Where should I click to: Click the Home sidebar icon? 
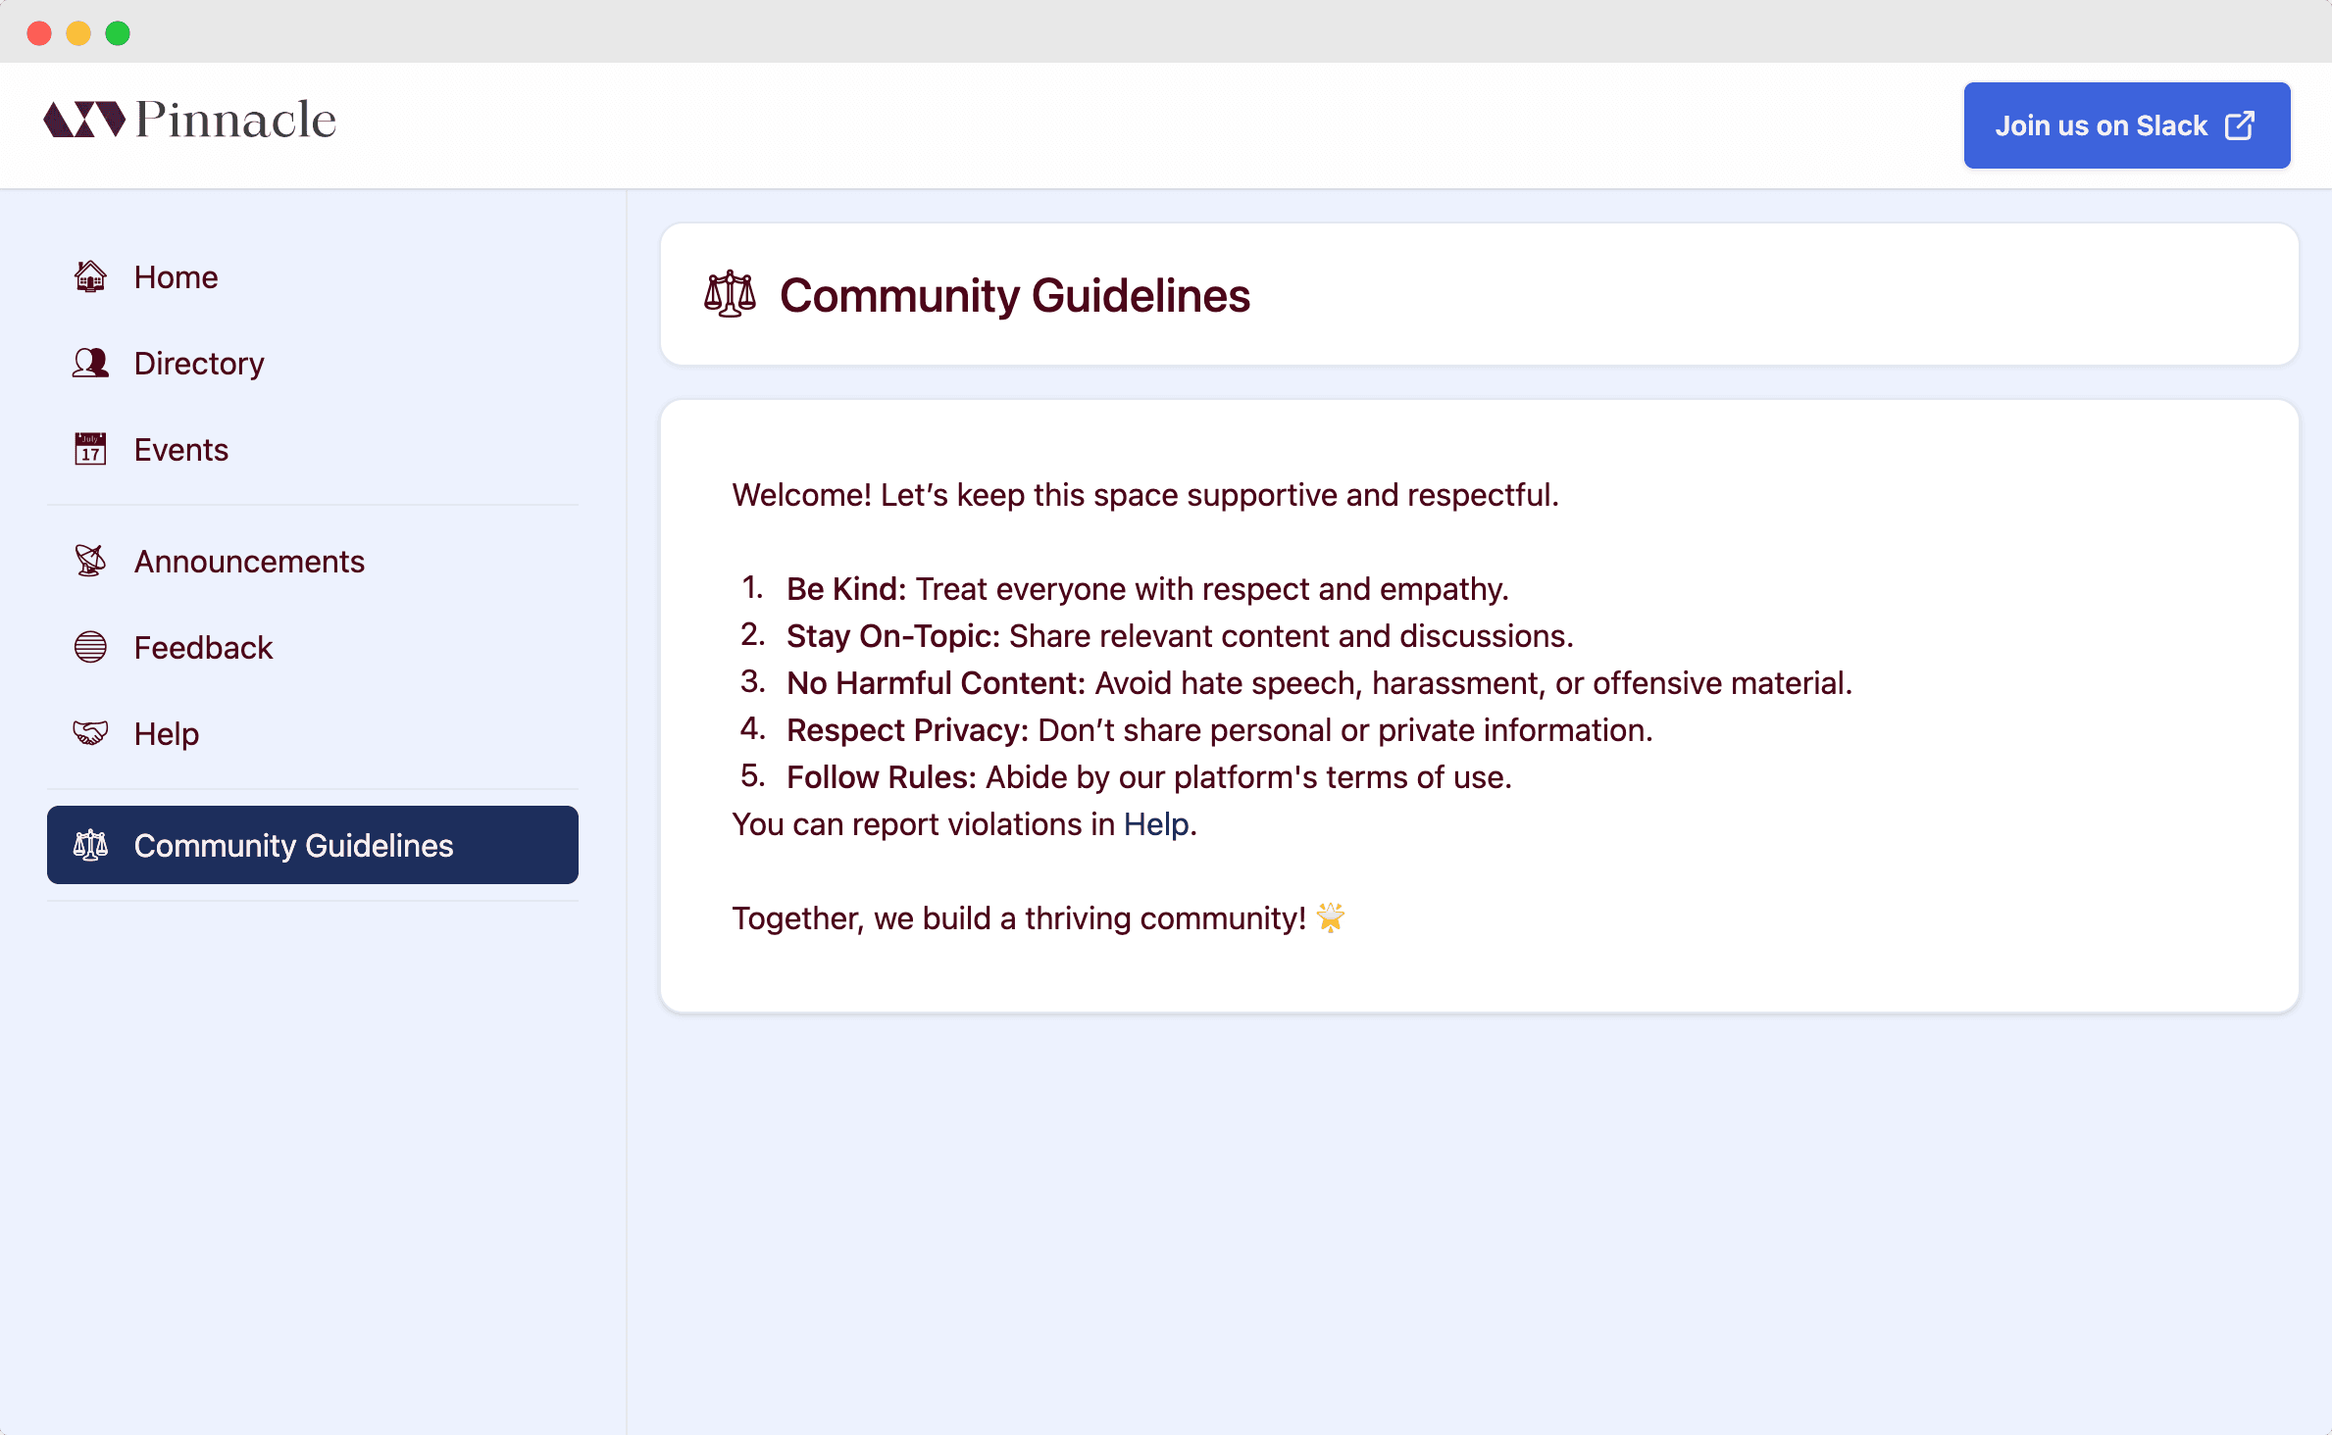click(x=90, y=276)
